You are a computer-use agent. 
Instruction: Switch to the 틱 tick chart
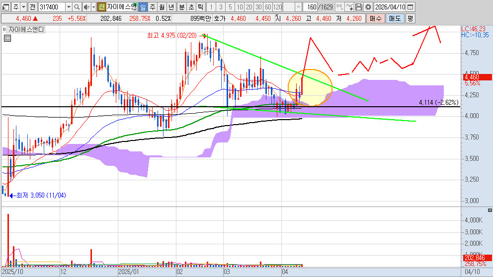point(201,6)
